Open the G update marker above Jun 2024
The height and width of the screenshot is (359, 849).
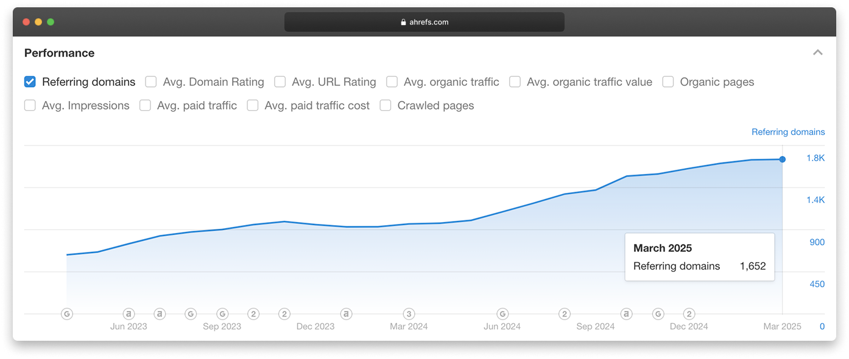tap(502, 314)
